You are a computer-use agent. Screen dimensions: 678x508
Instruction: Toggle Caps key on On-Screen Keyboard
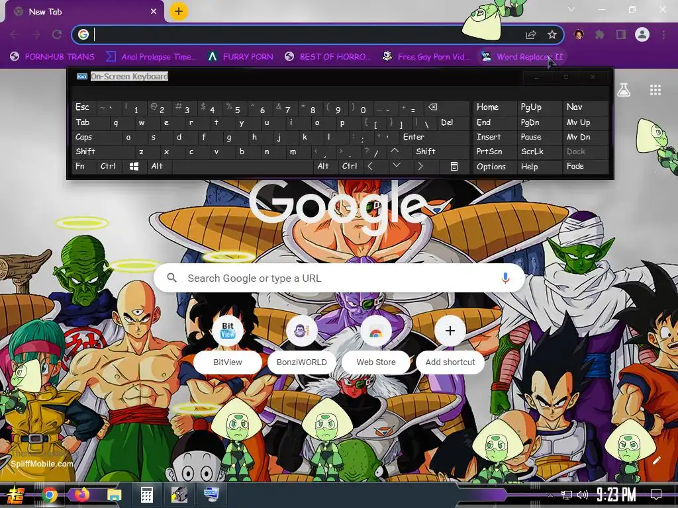(x=97, y=137)
